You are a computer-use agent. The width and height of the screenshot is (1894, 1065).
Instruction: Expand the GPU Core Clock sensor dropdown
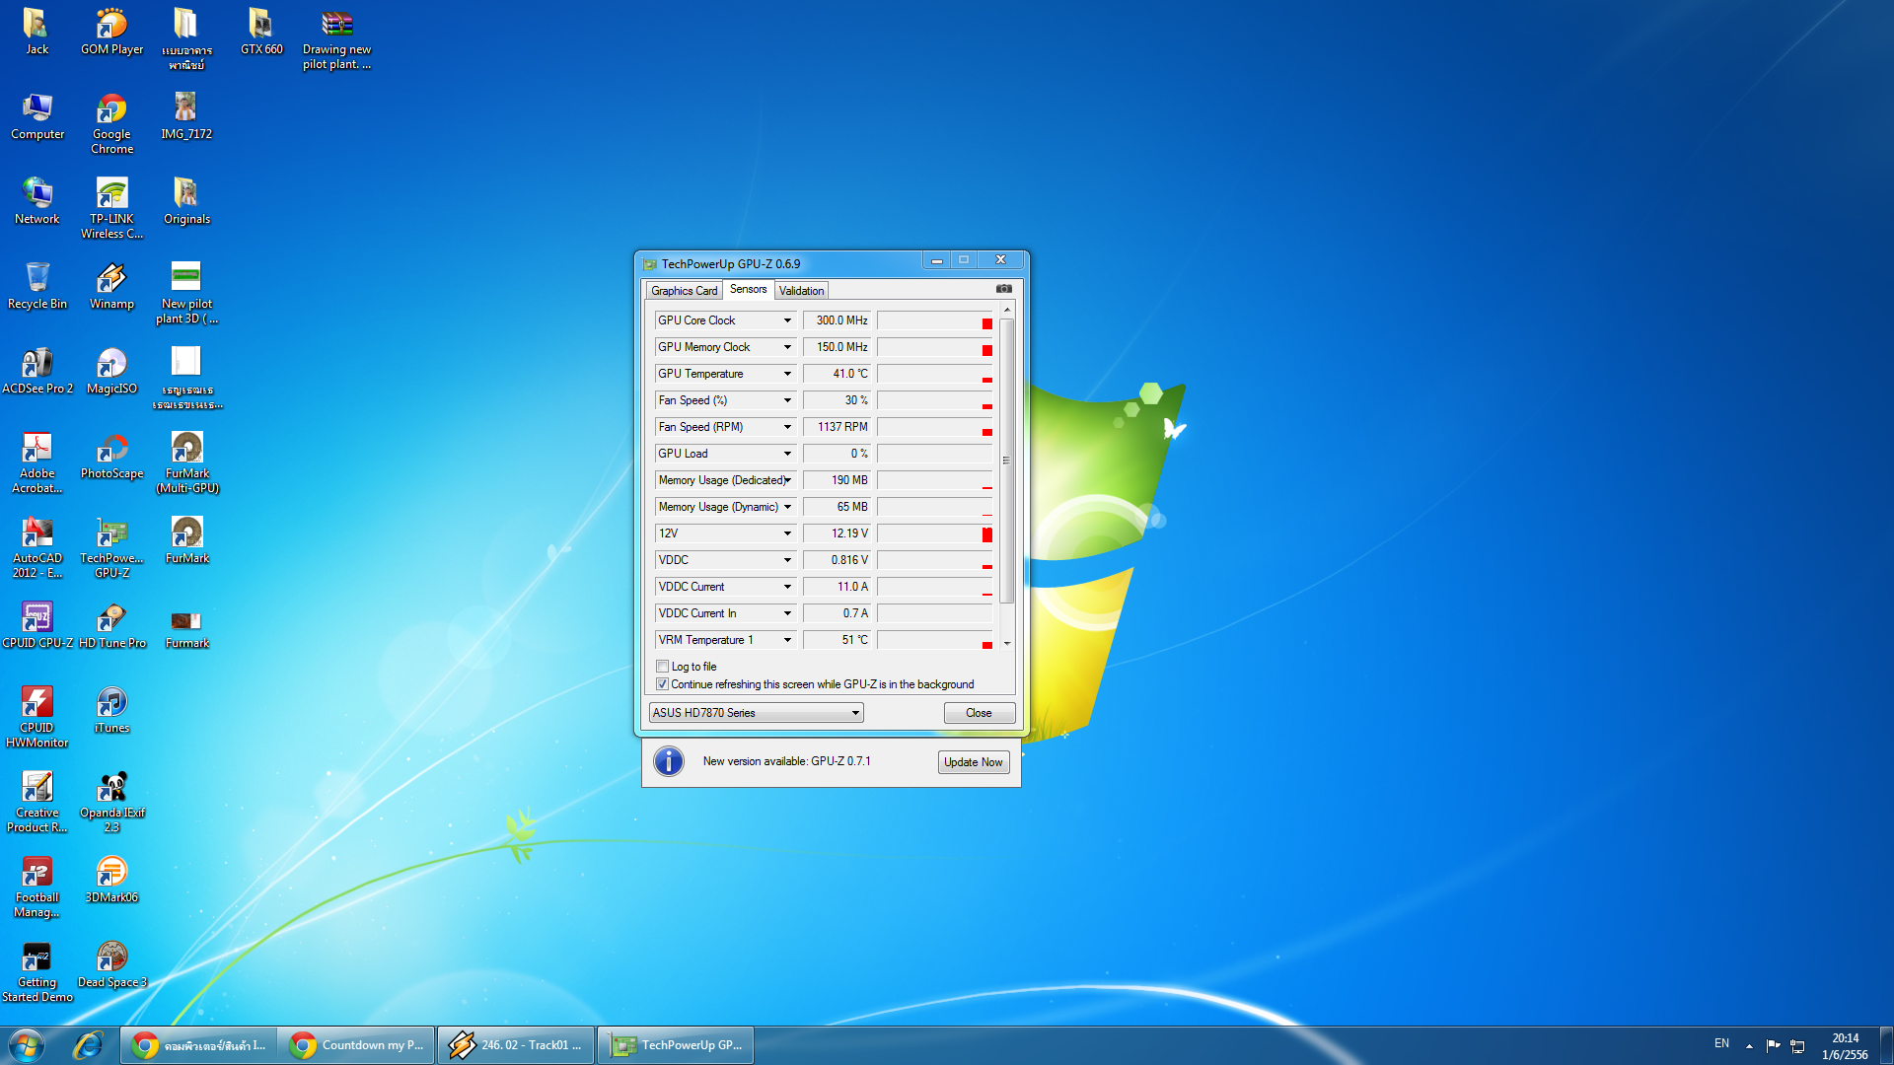pos(787,320)
